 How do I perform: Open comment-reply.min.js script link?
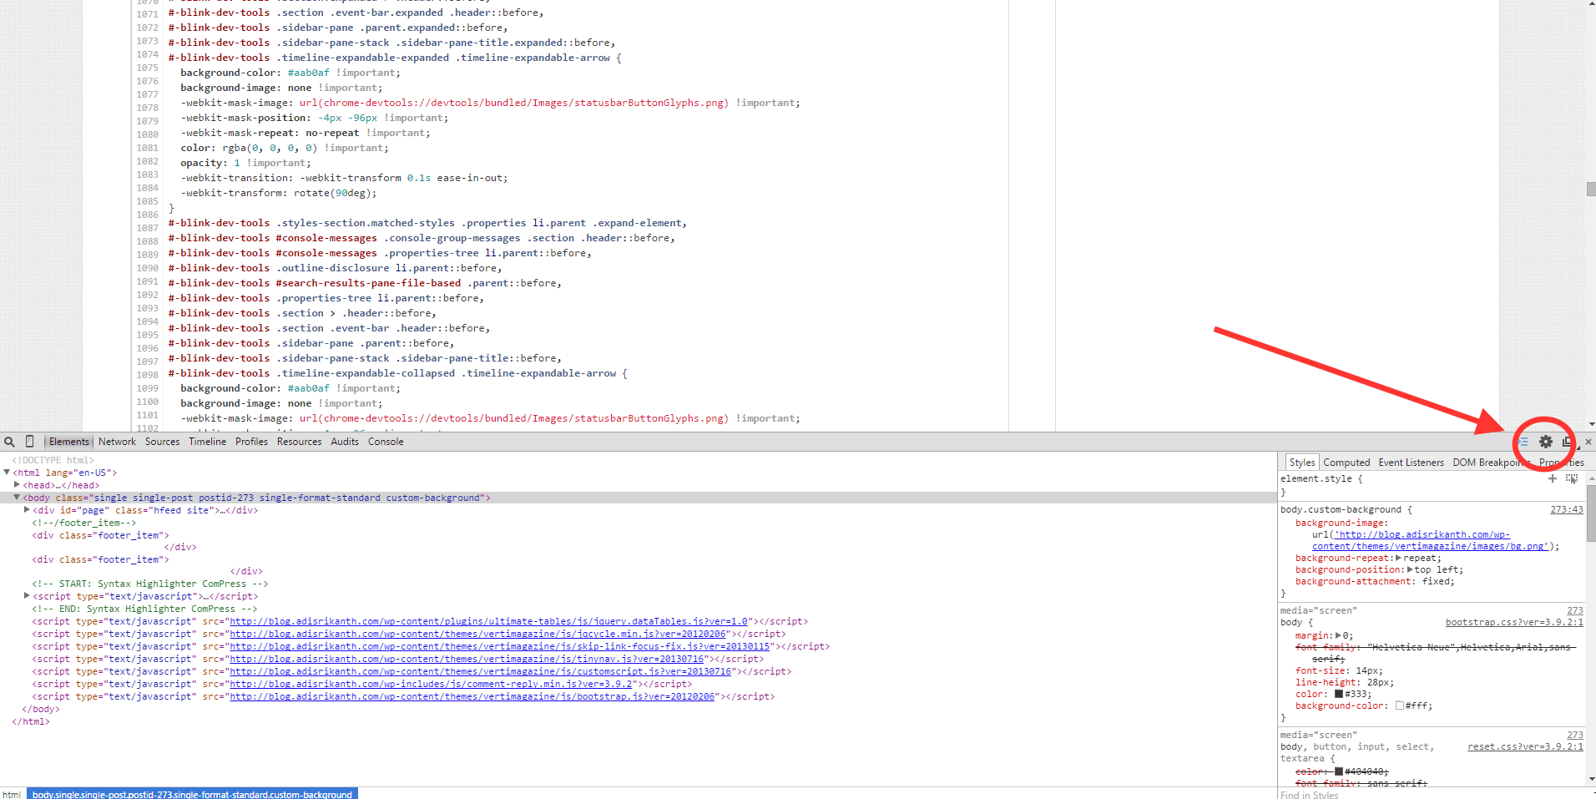[432, 684]
